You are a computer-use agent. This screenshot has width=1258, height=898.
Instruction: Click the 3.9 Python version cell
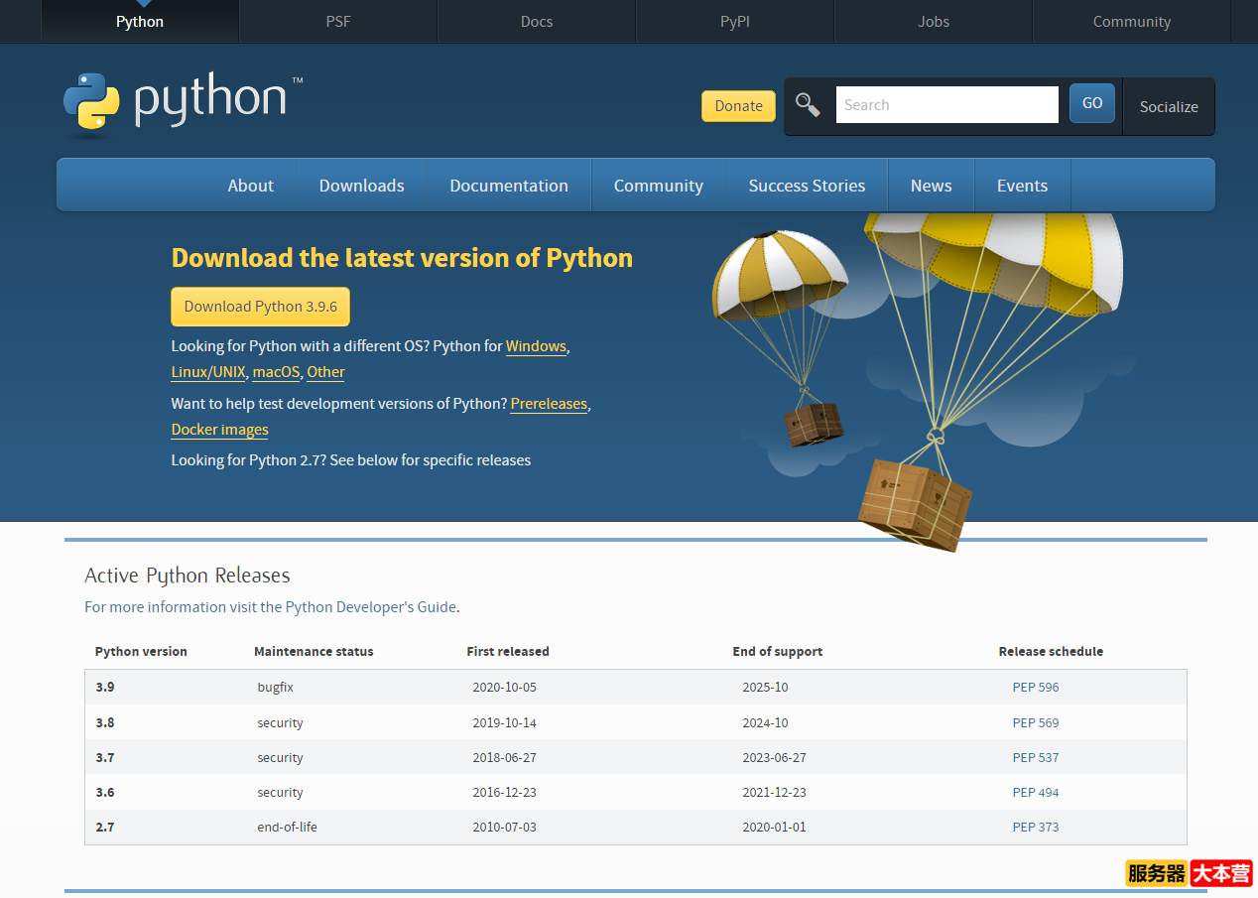105,687
